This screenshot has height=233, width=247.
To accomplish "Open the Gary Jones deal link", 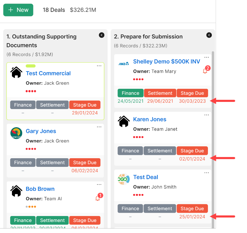I will [x=41, y=131].
